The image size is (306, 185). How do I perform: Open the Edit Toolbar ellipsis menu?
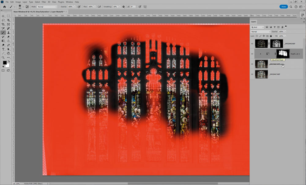point(8,58)
